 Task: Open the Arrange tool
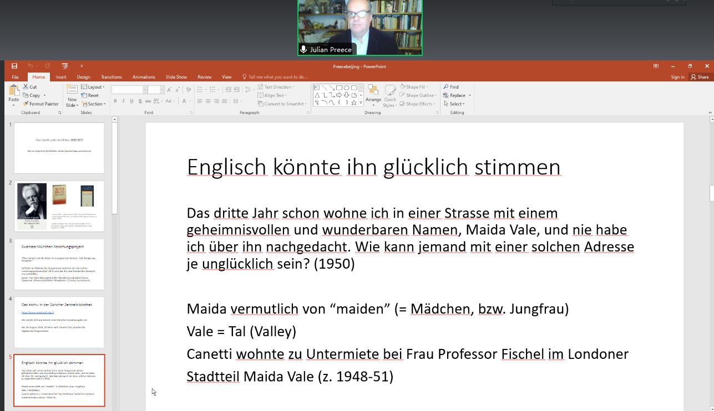373,94
